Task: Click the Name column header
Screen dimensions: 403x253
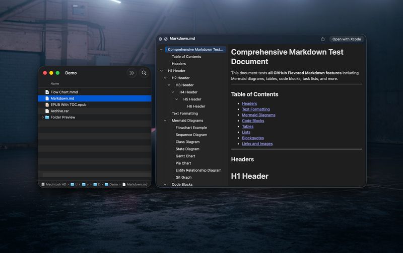Action: click(x=55, y=83)
